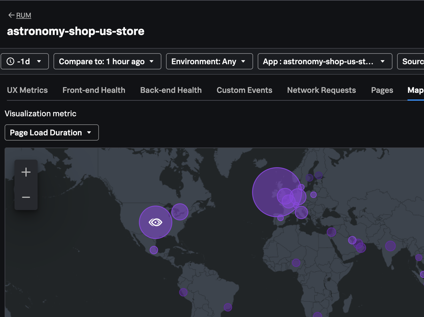Open the Pages tab
424x317 pixels.
pyautogui.click(x=382, y=90)
